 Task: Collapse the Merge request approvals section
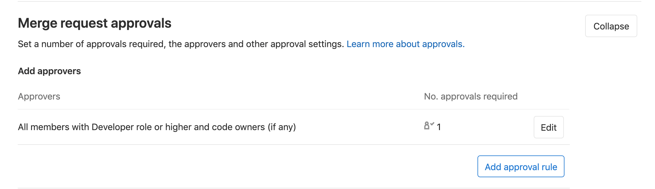[611, 26]
